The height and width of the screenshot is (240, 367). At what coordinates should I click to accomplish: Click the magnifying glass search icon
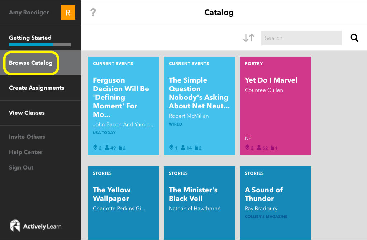[354, 38]
